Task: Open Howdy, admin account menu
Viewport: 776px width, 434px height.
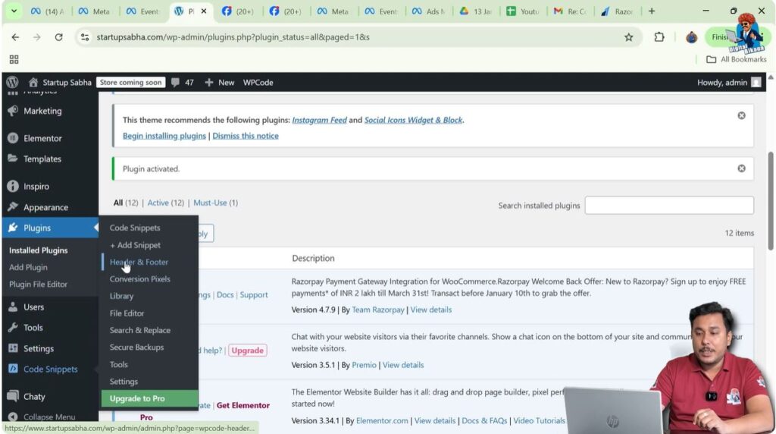Action: tap(728, 82)
